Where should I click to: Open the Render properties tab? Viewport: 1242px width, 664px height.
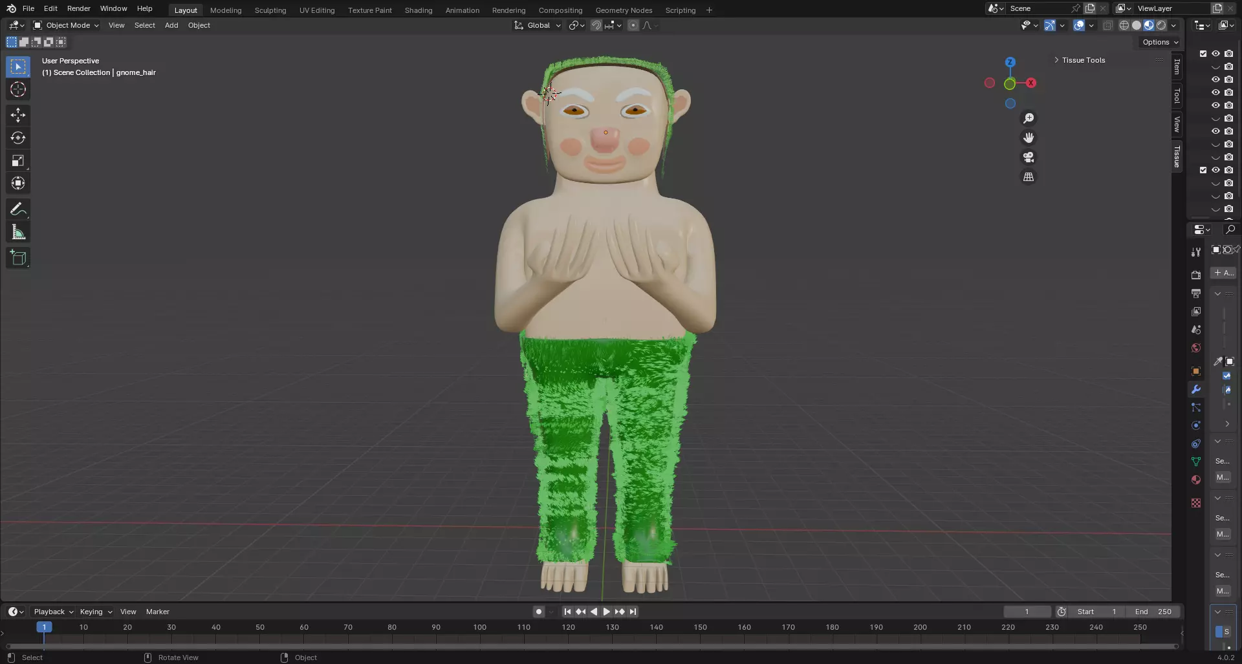point(1195,275)
